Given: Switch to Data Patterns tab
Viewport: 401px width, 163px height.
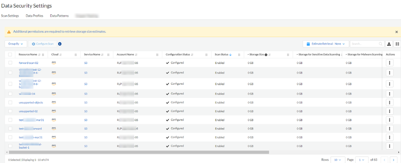Looking at the screenshot, I should click(x=59, y=16).
